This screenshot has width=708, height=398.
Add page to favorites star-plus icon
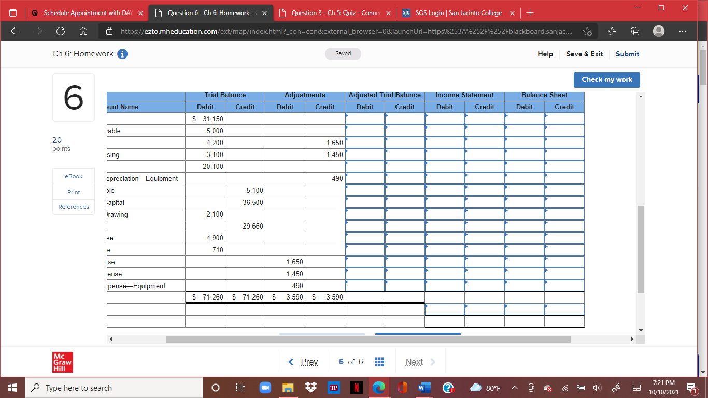coord(588,32)
